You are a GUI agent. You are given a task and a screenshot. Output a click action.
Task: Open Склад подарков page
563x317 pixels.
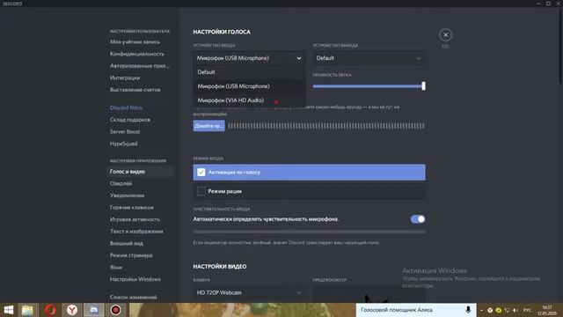pos(130,120)
